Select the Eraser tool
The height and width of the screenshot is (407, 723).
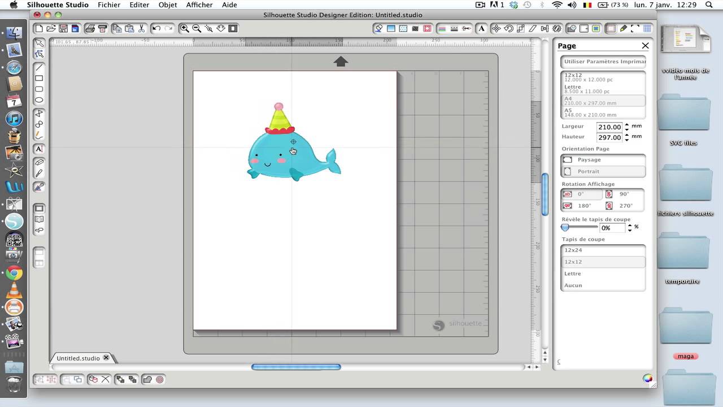coord(39,162)
